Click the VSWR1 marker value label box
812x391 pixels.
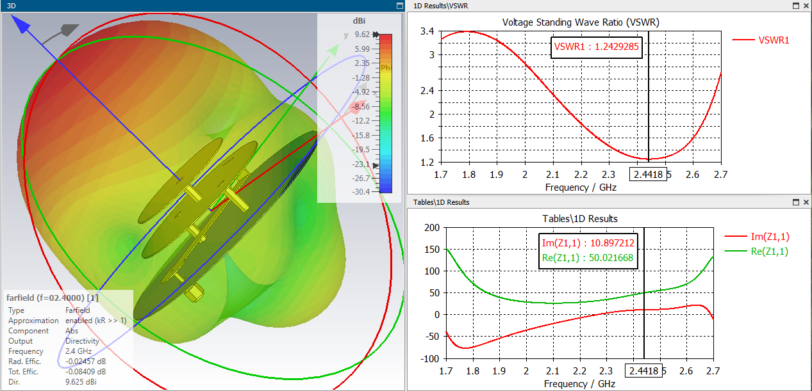[596, 47]
